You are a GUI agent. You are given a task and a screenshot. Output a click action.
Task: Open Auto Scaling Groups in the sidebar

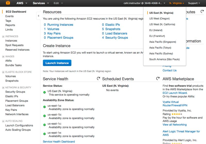coord(18,130)
